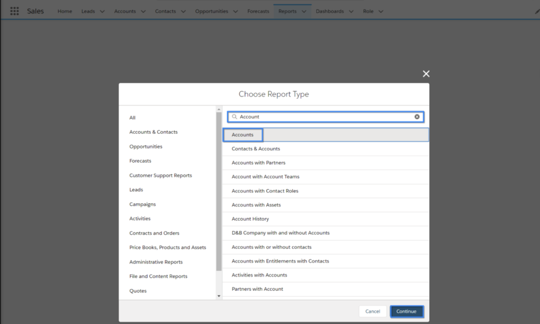Select the Accounts report type

[325, 135]
